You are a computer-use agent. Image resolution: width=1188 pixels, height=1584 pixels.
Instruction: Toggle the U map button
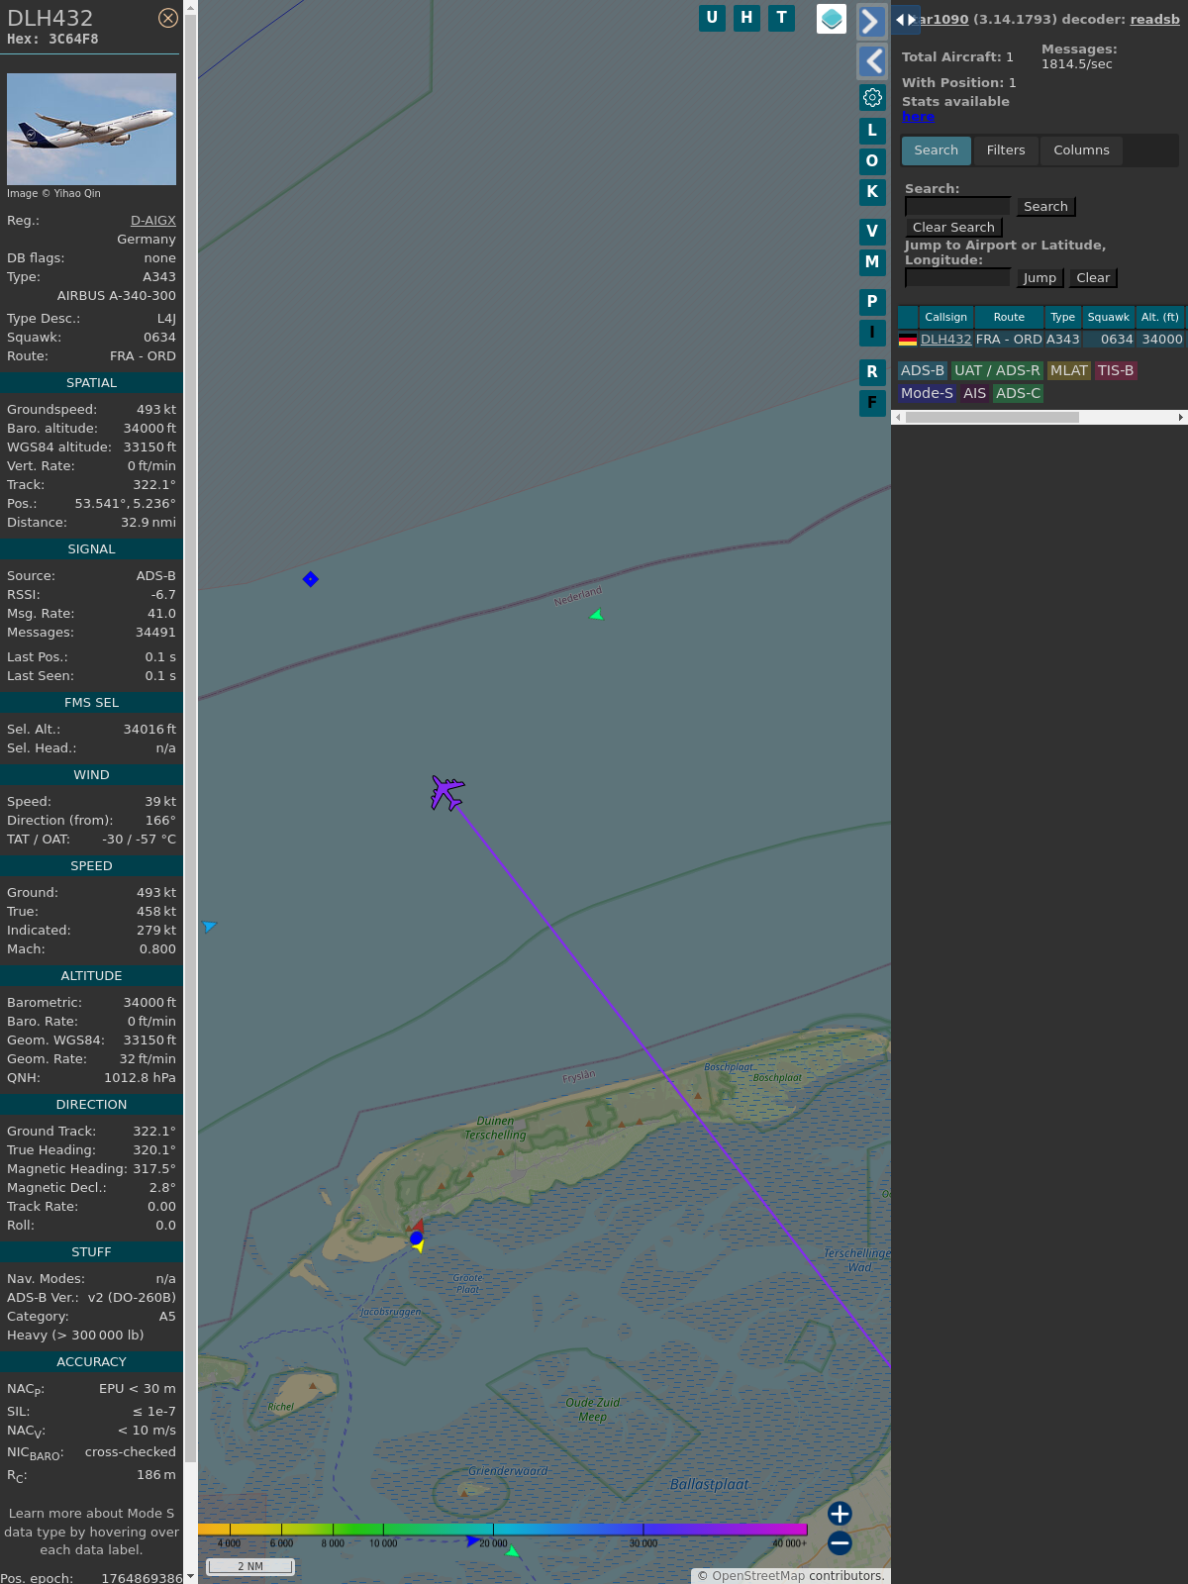tap(712, 18)
